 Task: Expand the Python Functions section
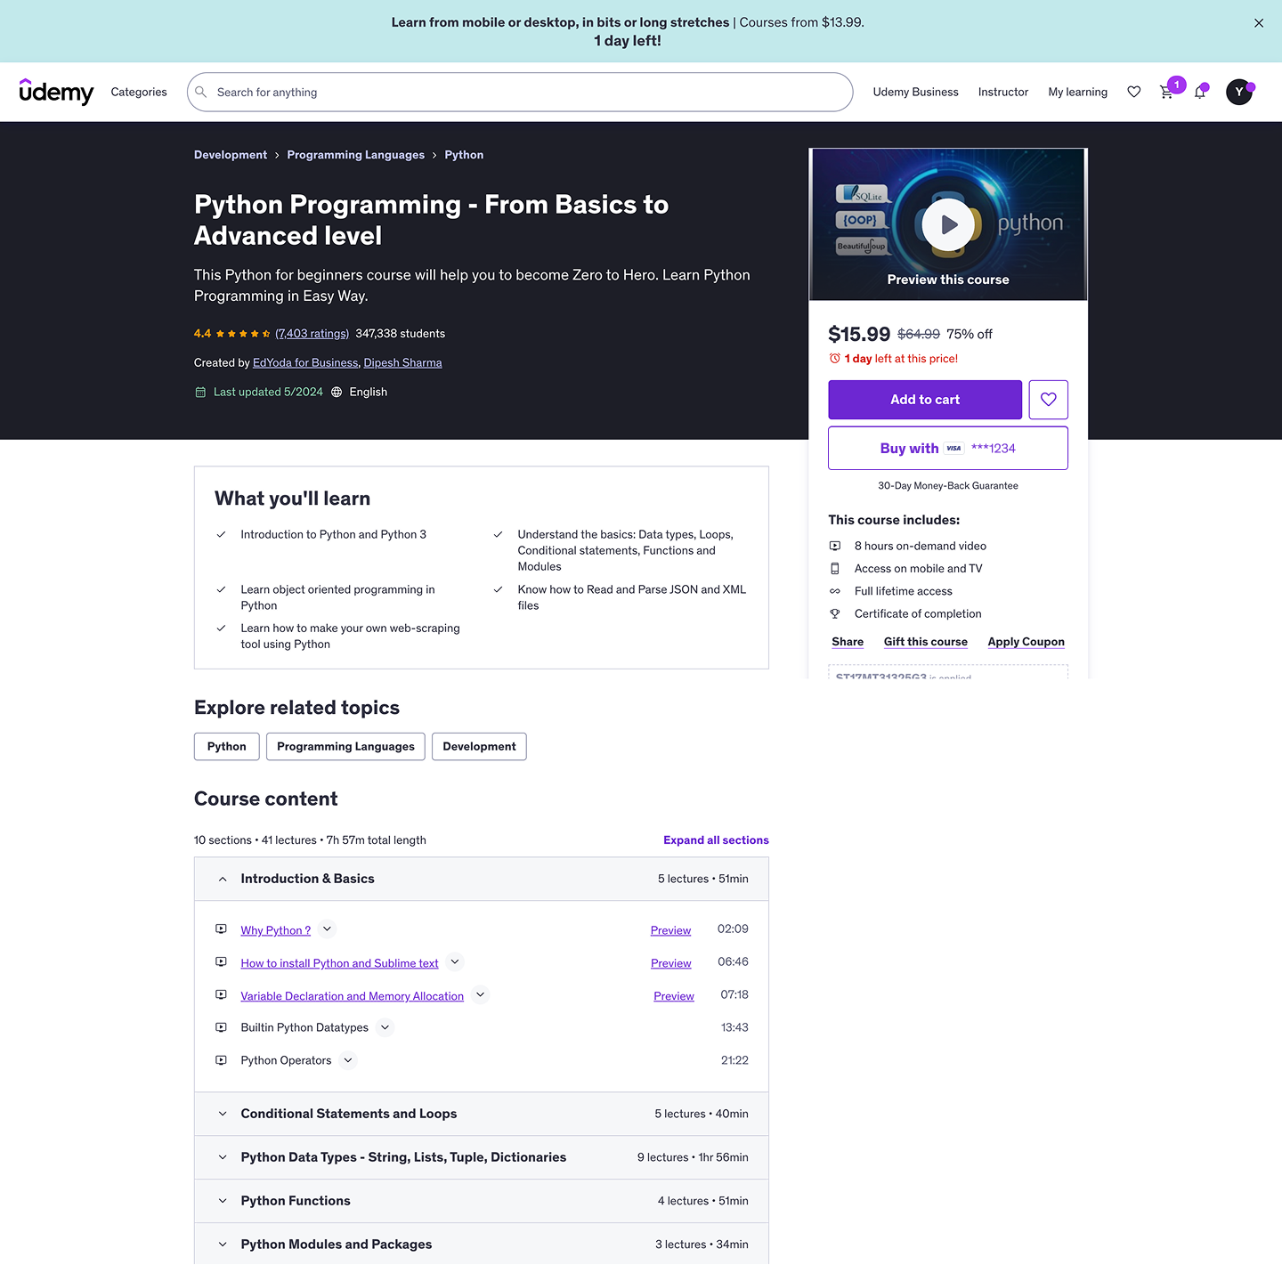pyautogui.click(x=481, y=1201)
